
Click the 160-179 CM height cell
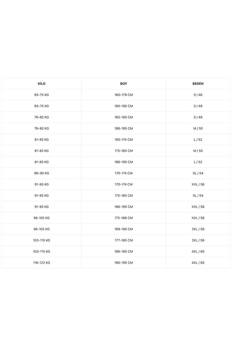(123, 95)
